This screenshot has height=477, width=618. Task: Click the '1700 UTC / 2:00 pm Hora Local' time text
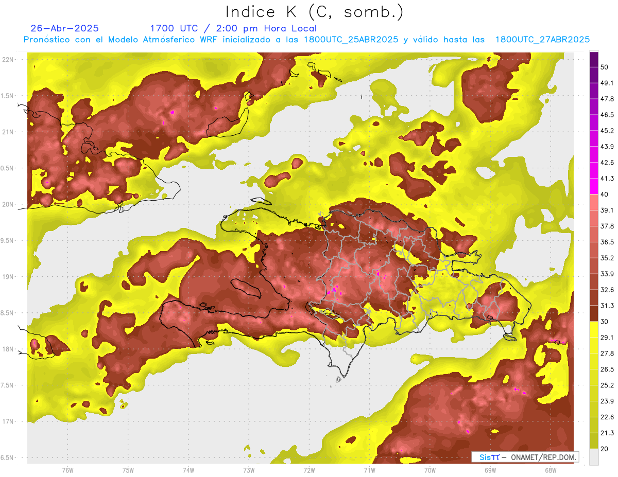(x=233, y=28)
